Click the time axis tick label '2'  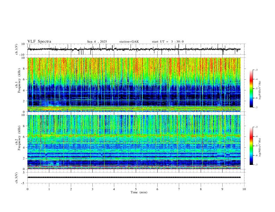pyautogui.click(x=71, y=189)
